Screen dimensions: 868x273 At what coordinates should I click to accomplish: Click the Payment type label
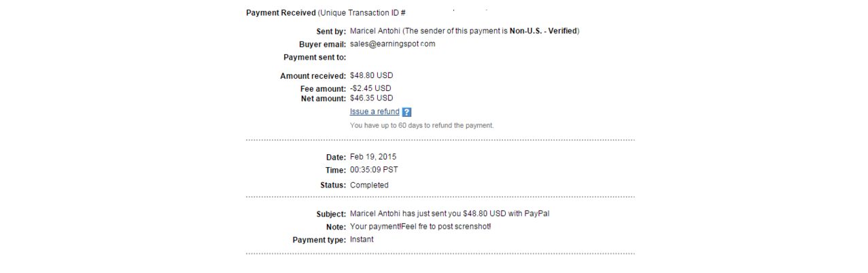(x=319, y=240)
